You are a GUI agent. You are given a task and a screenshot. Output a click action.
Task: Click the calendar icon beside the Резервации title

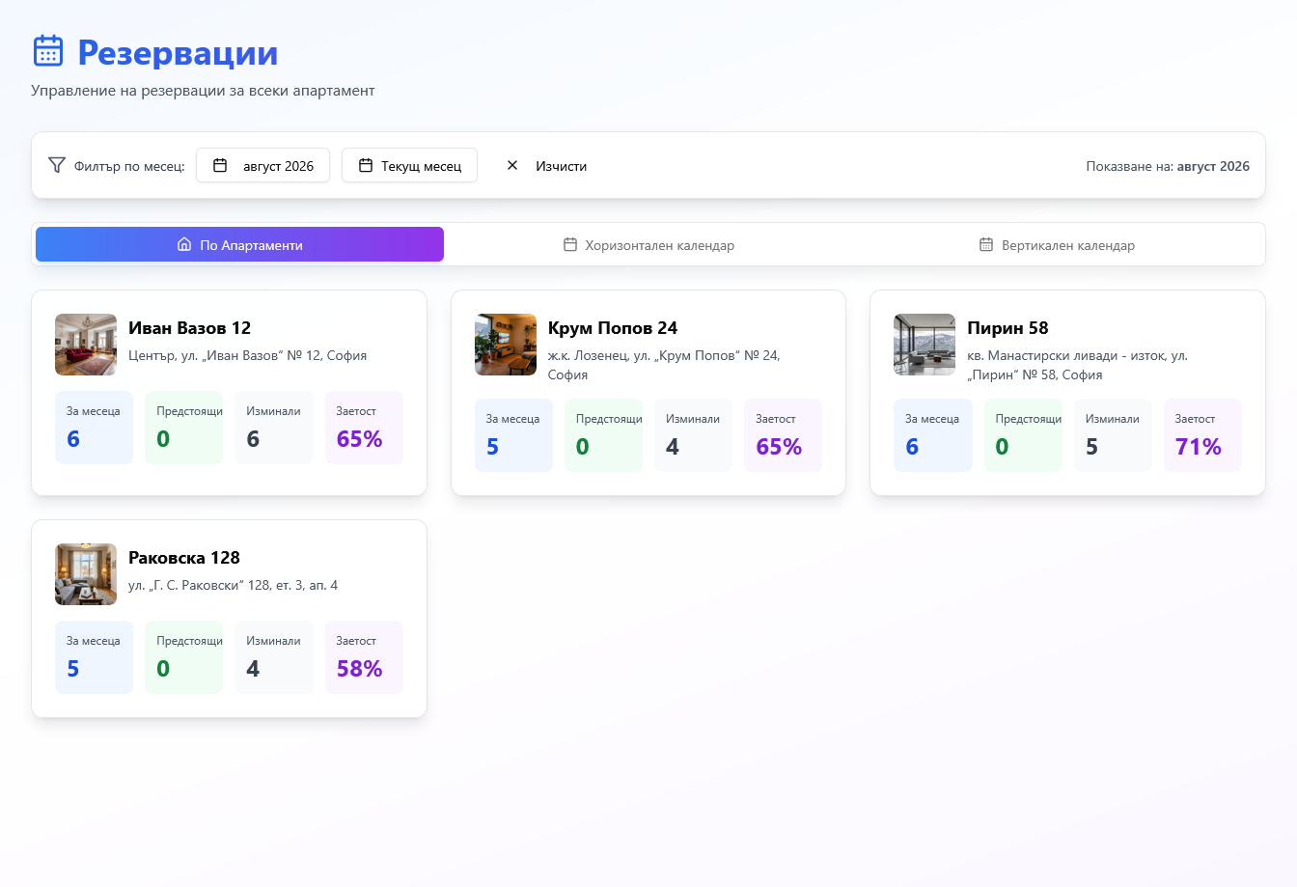[48, 51]
